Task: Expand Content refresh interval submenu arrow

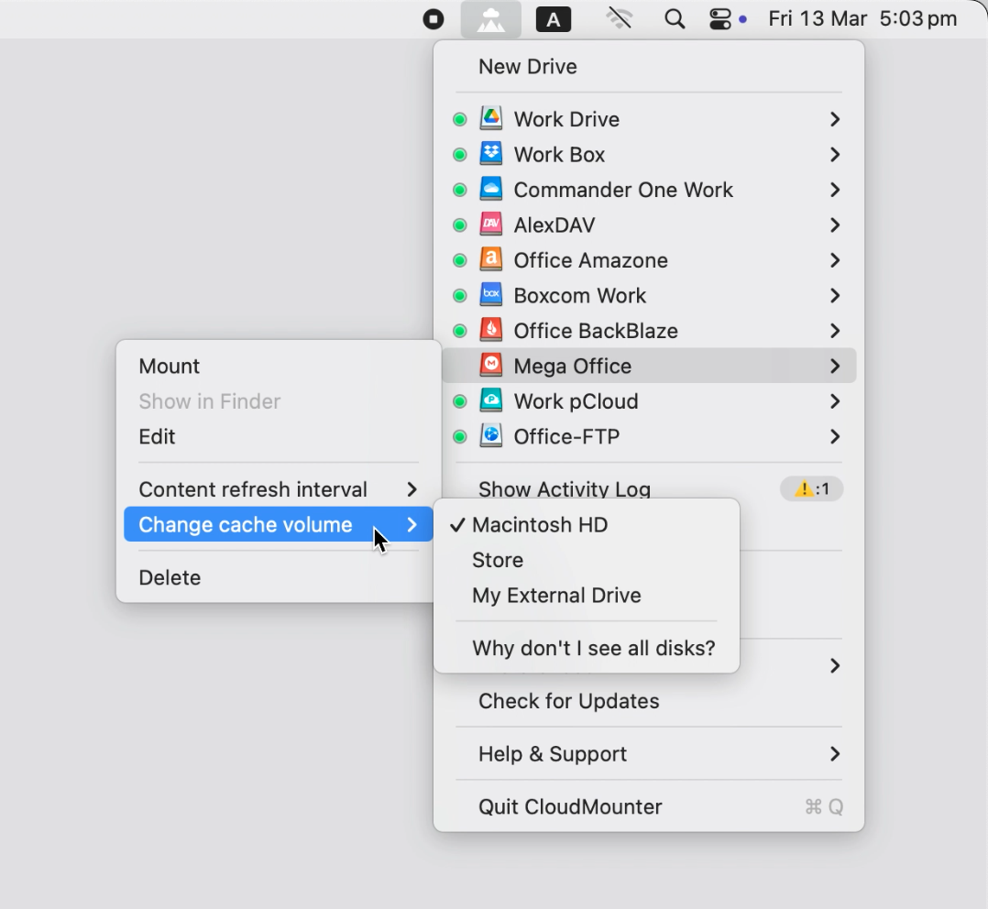Action: coord(412,489)
